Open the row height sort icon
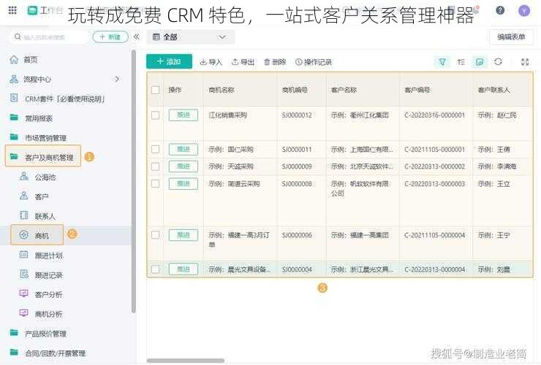541x365 pixels. [x=461, y=62]
